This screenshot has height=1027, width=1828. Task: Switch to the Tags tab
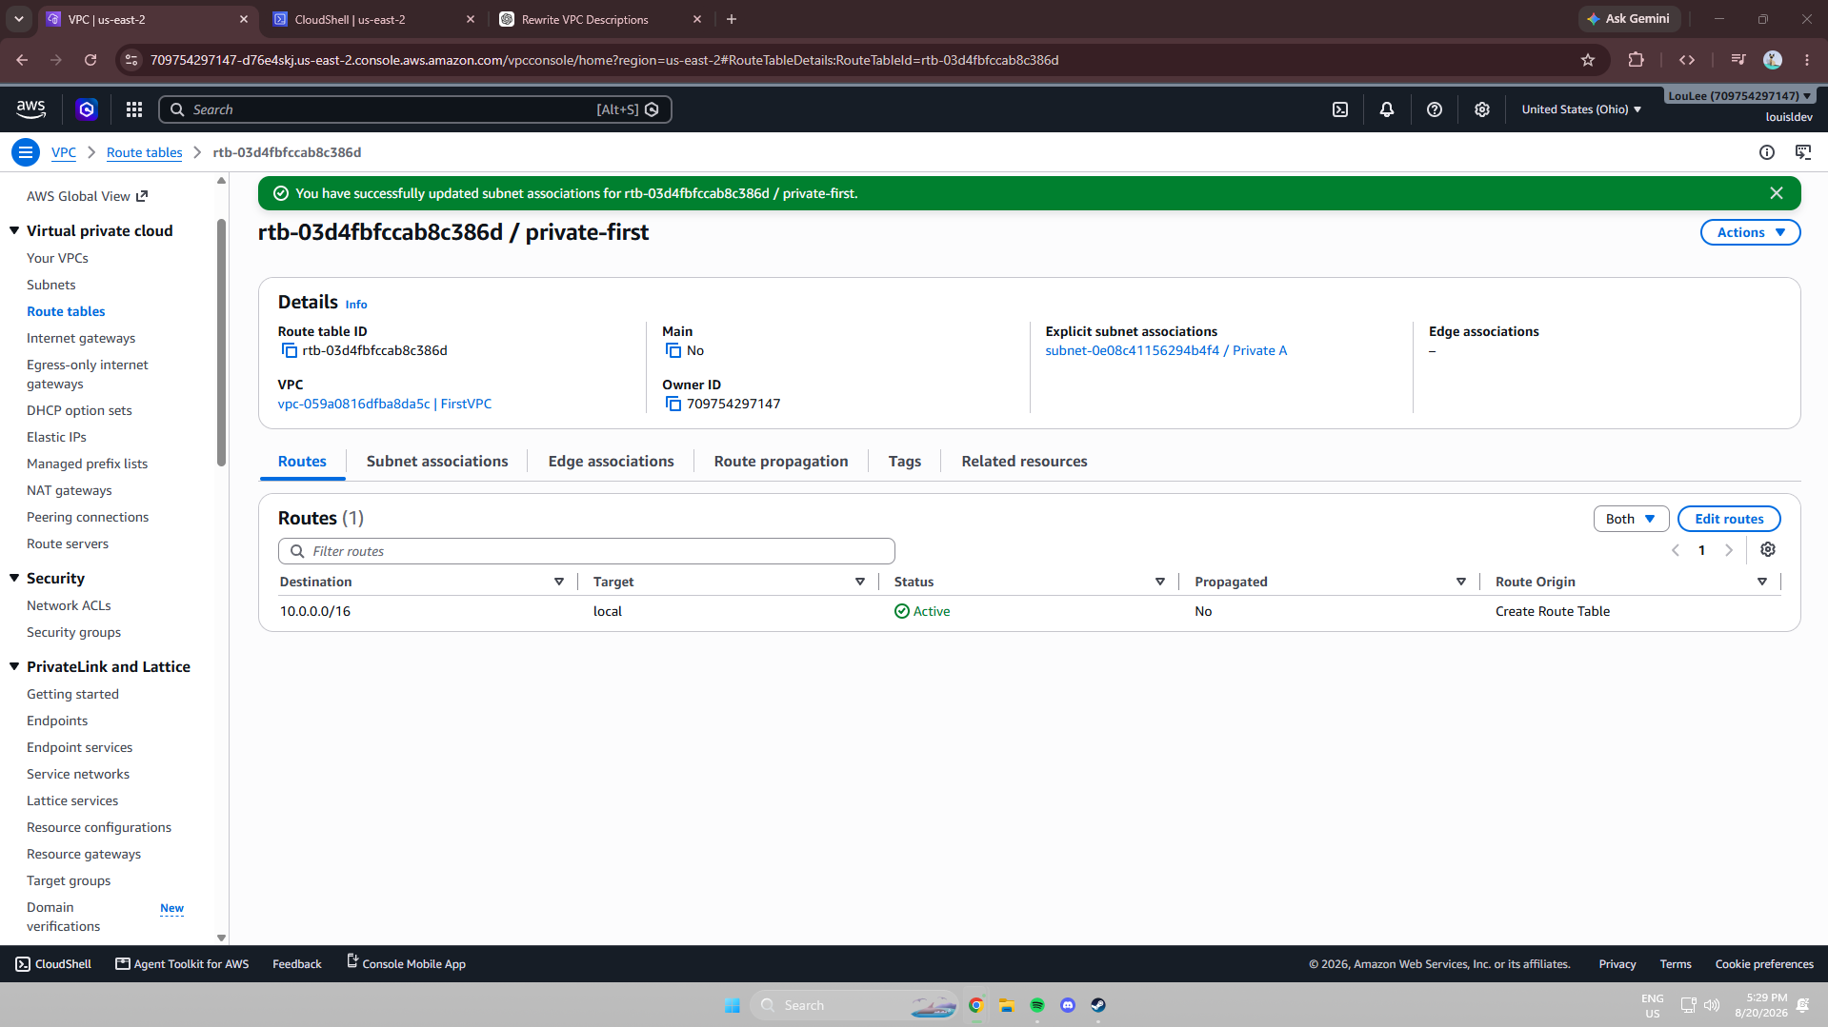pyautogui.click(x=905, y=462)
